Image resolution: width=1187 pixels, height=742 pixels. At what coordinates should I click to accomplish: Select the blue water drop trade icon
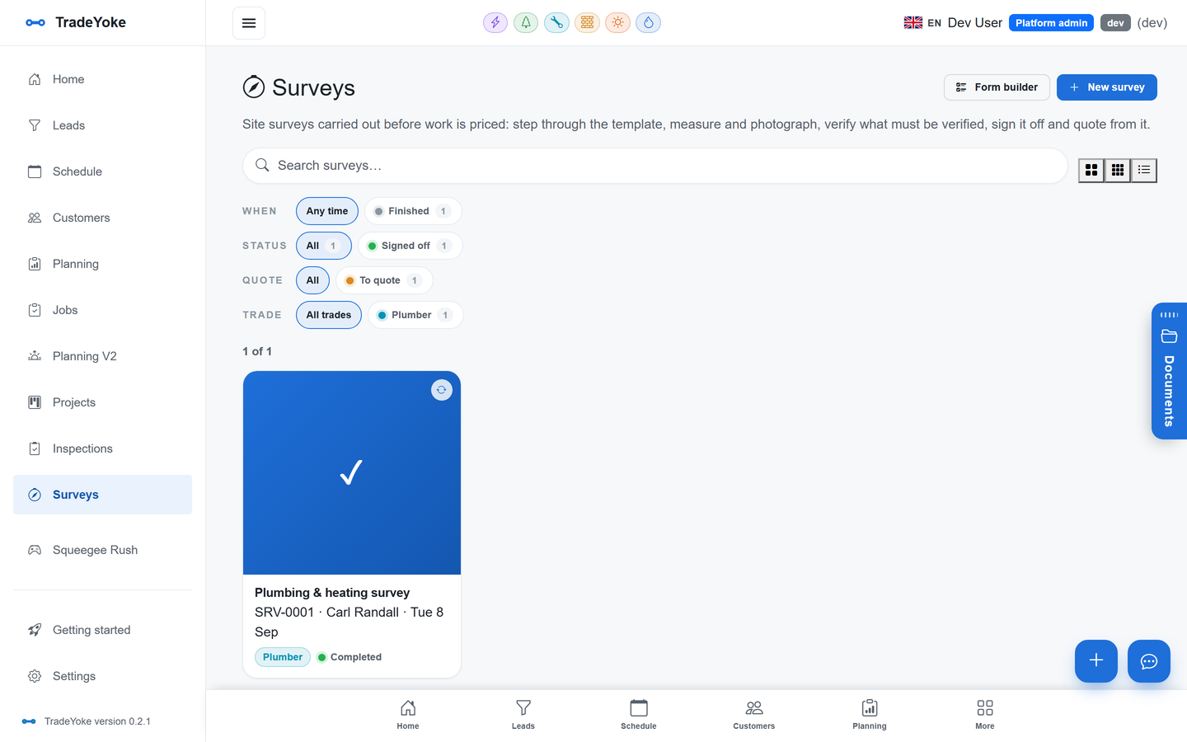649,22
